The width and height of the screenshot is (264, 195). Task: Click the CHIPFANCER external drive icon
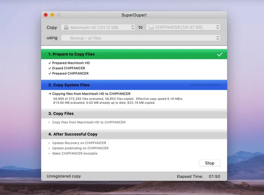151,27
